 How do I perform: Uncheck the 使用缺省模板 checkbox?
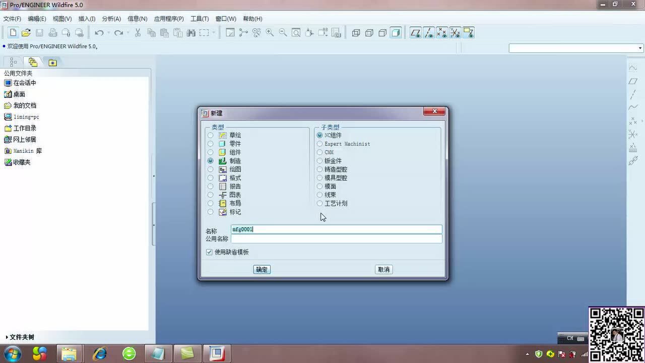click(x=209, y=252)
